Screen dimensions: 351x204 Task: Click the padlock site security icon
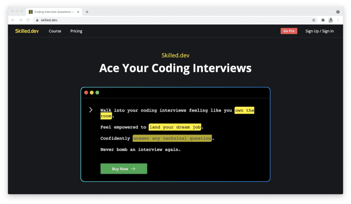[37, 20]
